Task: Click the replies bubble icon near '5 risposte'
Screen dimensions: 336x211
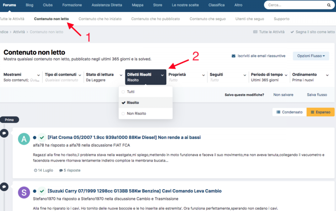Action: (61, 170)
